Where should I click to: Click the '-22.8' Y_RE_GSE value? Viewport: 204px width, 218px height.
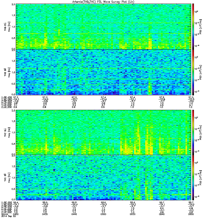coord(162,99)
